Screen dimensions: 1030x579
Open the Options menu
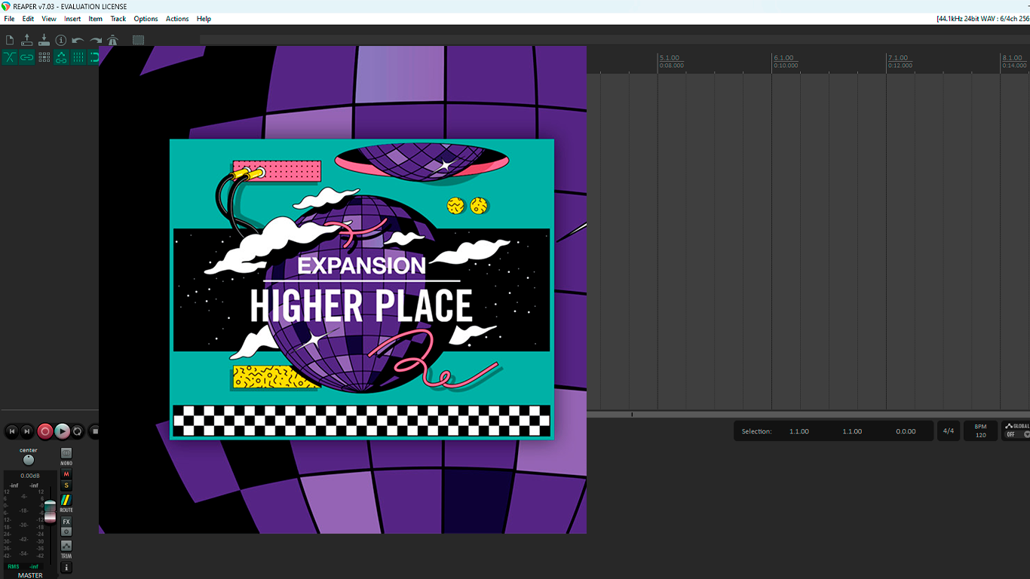[146, 19]
